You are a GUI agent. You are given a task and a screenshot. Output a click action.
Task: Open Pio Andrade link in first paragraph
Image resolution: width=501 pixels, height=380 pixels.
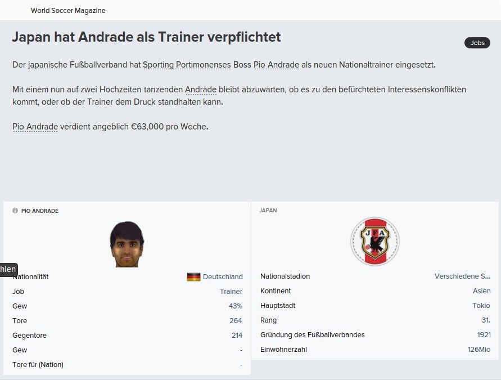[x=277, y=65]
